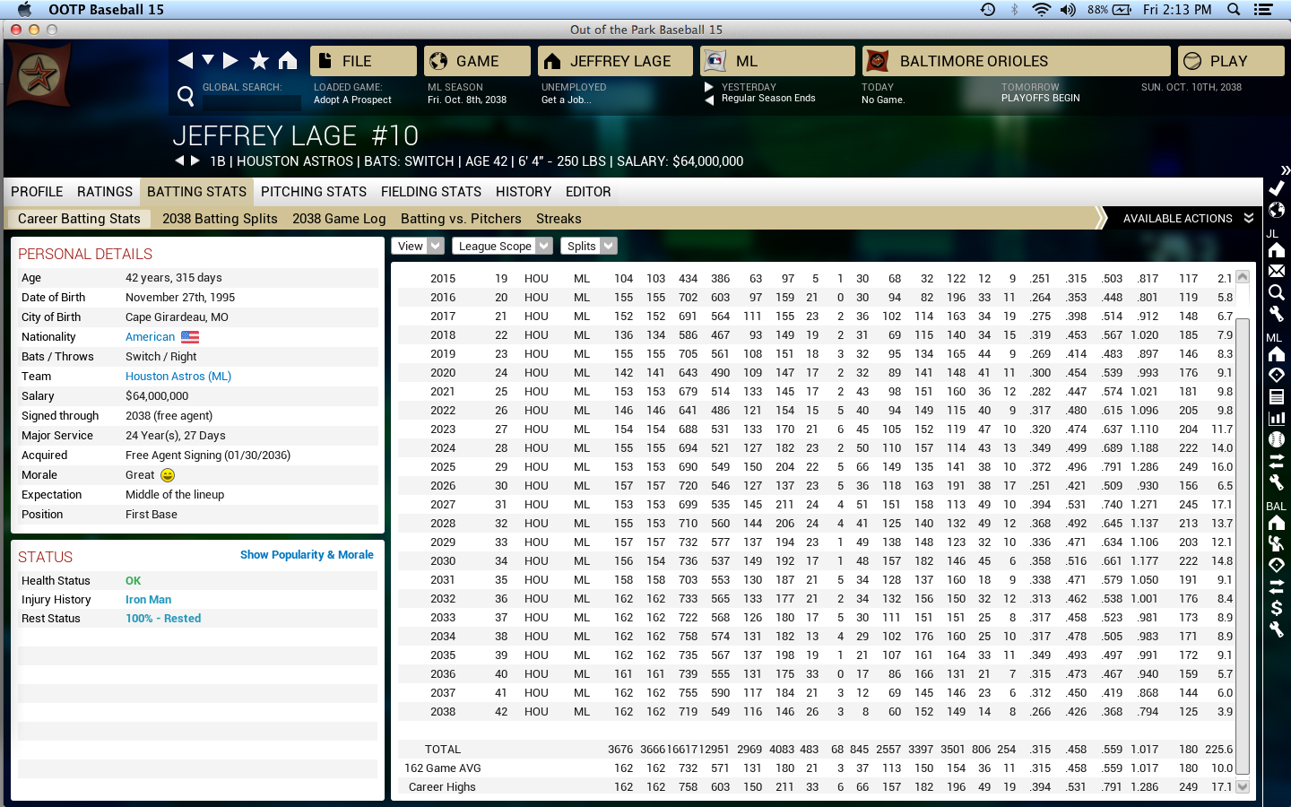
Task: Go to next player using arrow under name
Action: [195, 161]
